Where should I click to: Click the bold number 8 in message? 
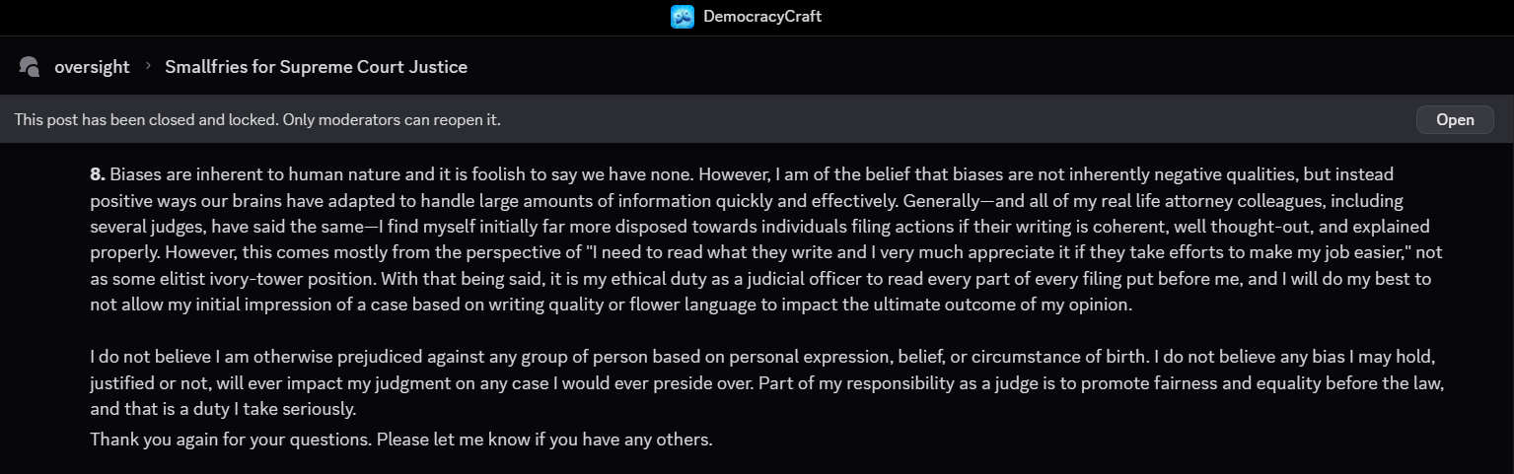tap(97, 175)
